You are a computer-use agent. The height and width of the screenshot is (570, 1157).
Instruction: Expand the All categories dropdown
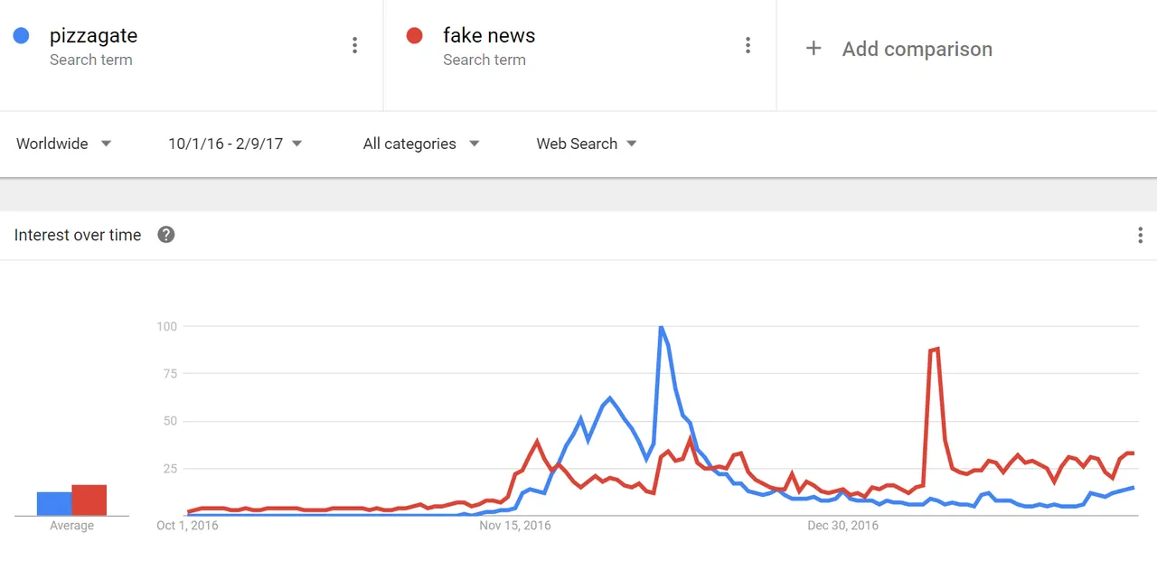click(421, 144)
